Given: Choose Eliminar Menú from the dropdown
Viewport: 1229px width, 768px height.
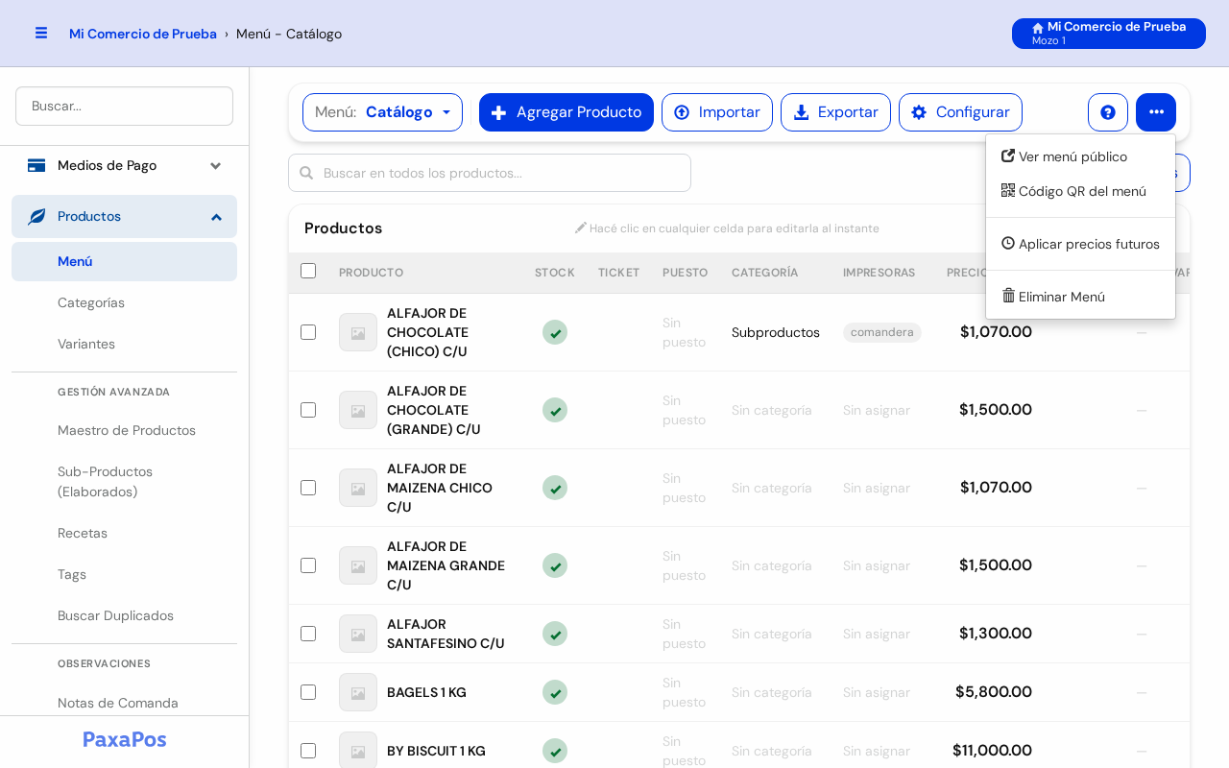Looking at the screenshot, I should click(1080, 297).
